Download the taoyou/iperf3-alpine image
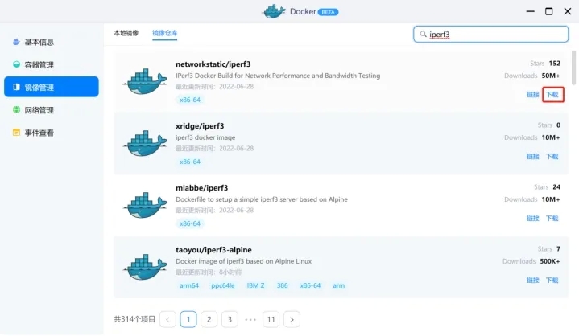Screen dimensions: 579x336 552,281
